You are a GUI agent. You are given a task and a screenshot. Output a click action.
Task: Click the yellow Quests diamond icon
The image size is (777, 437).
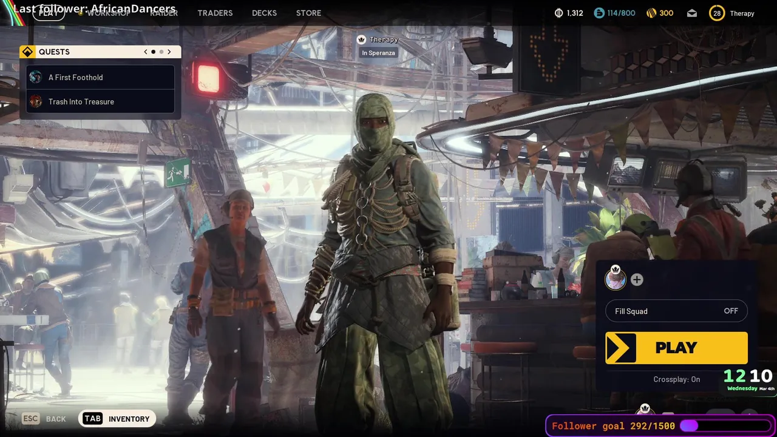tap(27, 52)
